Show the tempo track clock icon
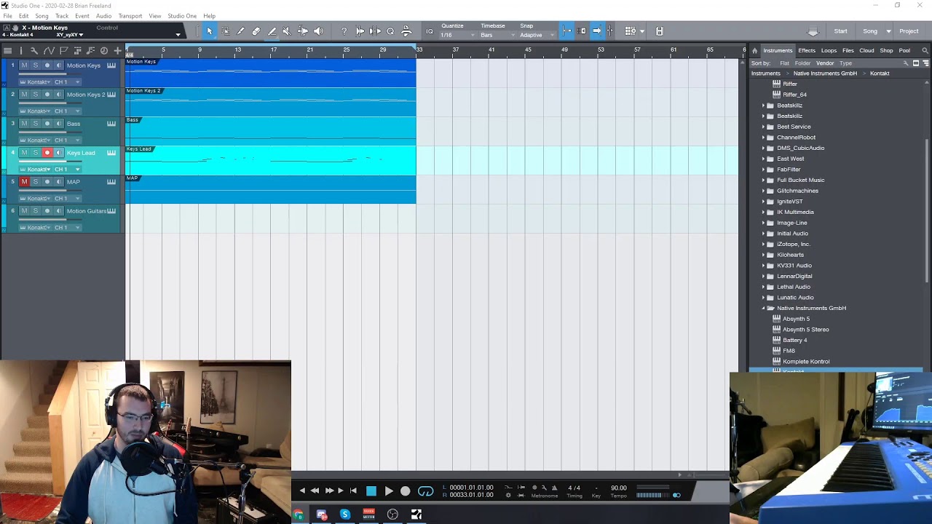Image resolution: width=932 pixels, height=524 pixels. [x=104, y=50]
